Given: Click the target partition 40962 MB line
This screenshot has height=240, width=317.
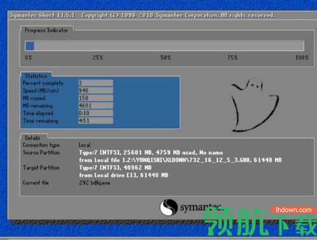Looking at the screenshot, I should (x=115, y=168).
